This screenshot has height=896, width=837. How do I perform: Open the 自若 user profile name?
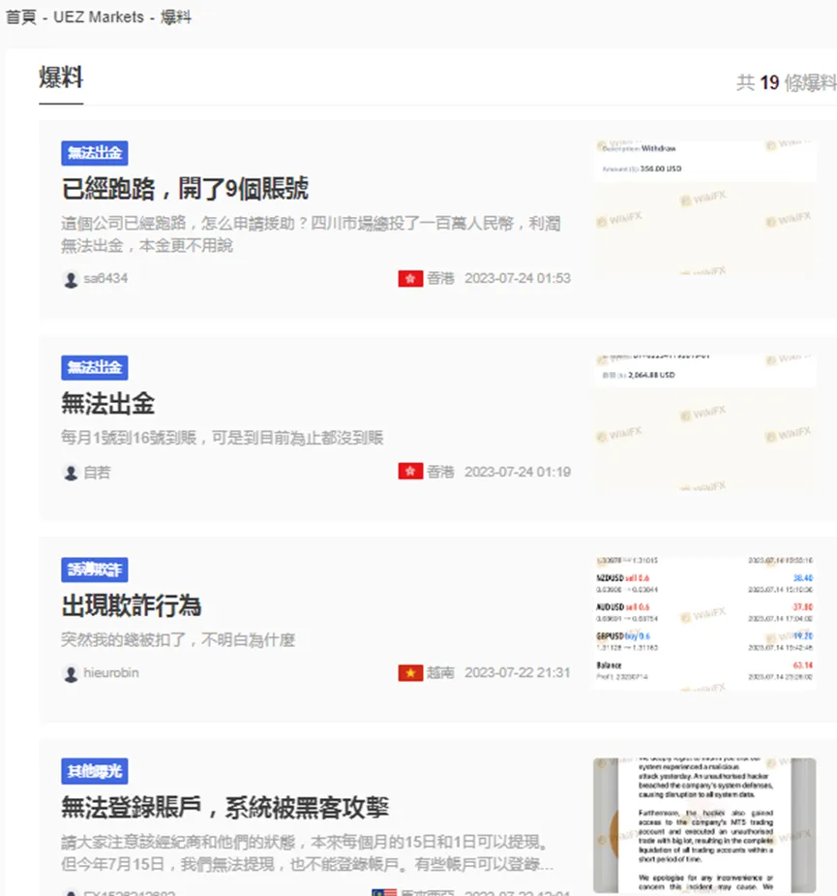(x=97, y=473)
